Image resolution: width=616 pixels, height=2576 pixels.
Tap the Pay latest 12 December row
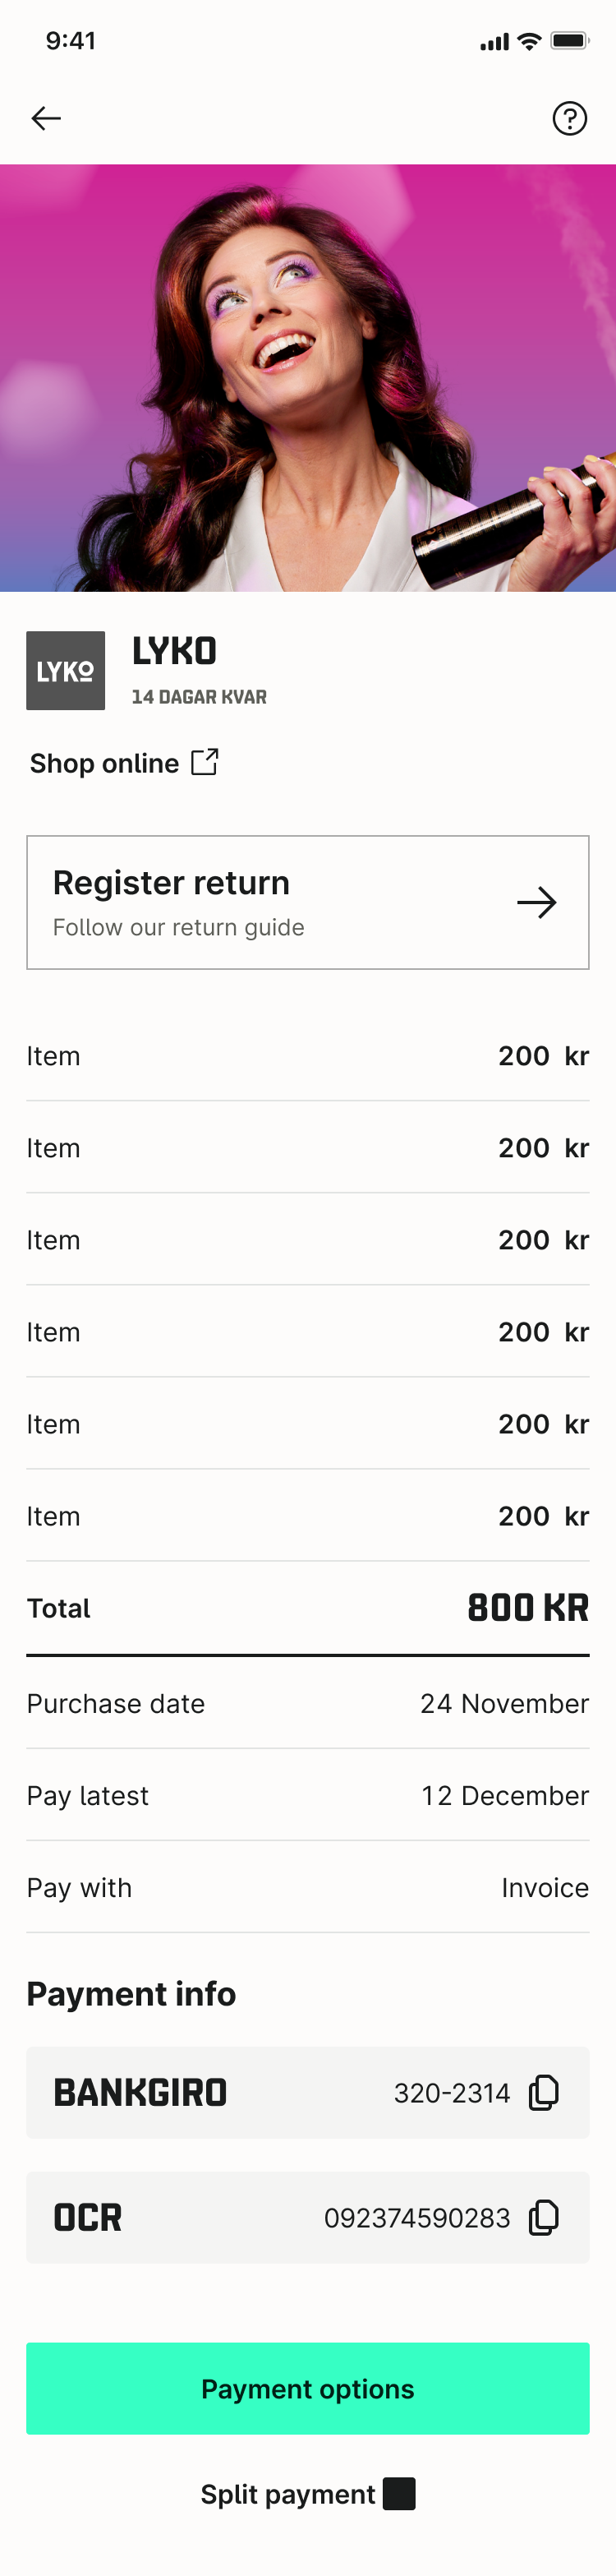point(308,1795)
